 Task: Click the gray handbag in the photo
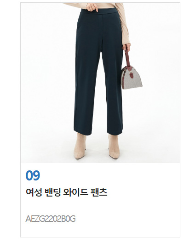pyautogui.click(x=132, y=78)
